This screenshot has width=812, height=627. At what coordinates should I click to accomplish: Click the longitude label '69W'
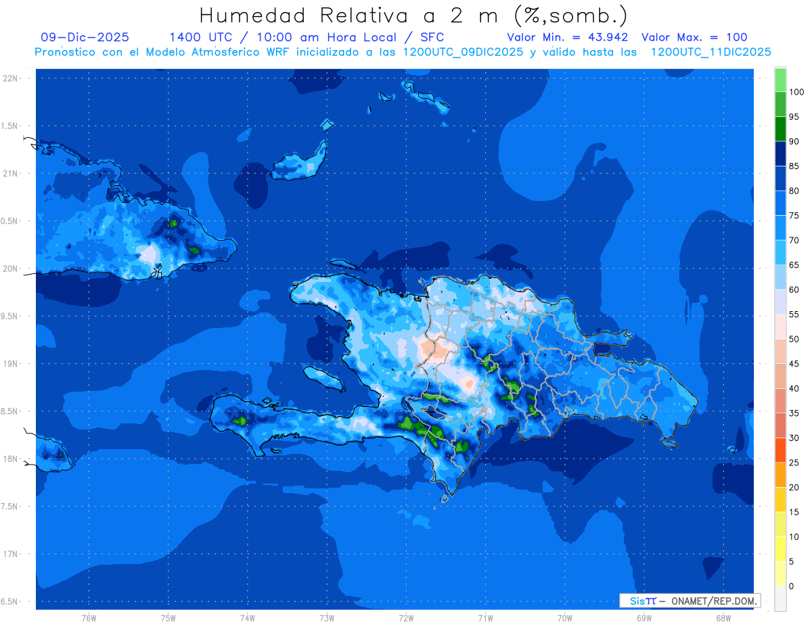click(x=644, y=618)
